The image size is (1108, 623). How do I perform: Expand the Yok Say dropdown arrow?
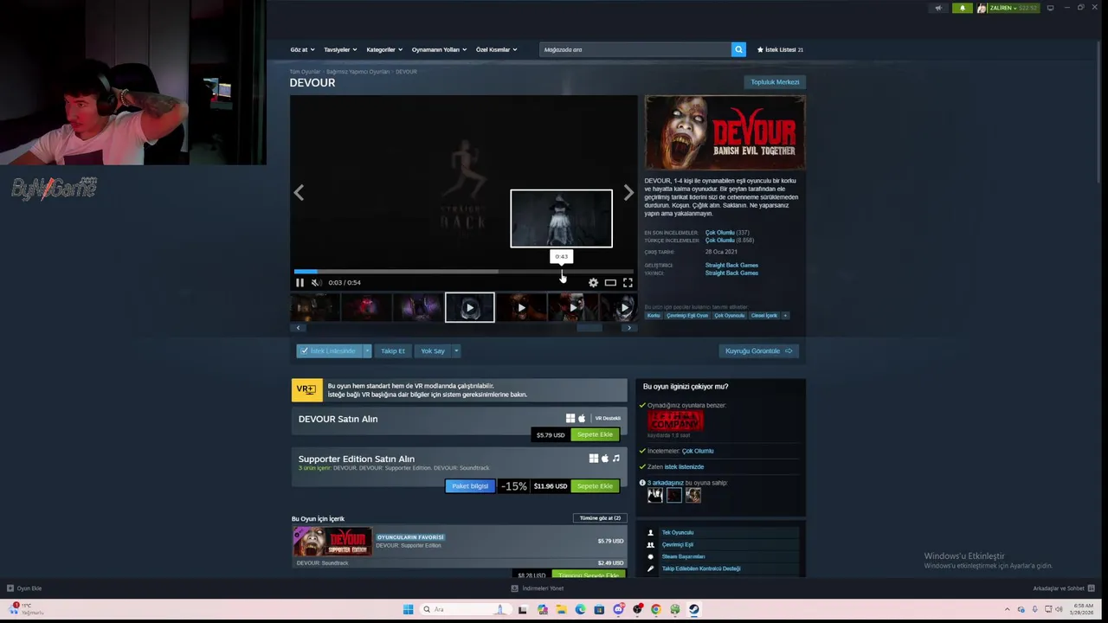(x=456, y=350)
